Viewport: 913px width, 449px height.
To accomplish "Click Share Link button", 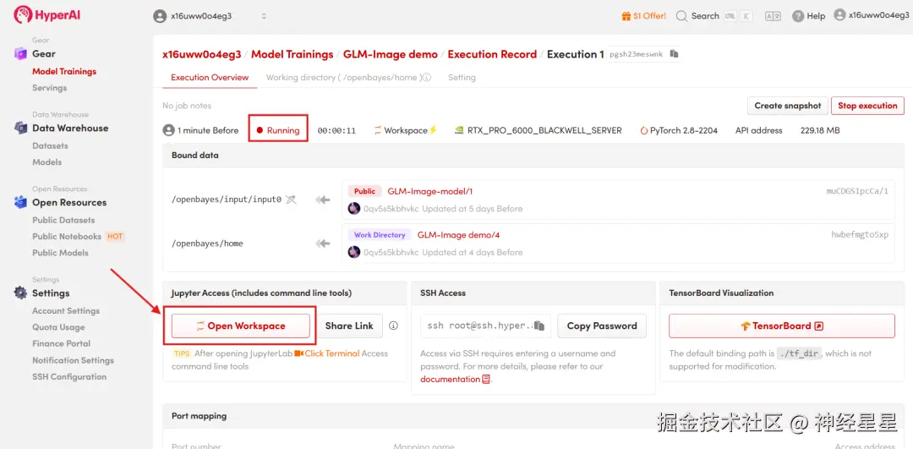I will pos(349,326).
